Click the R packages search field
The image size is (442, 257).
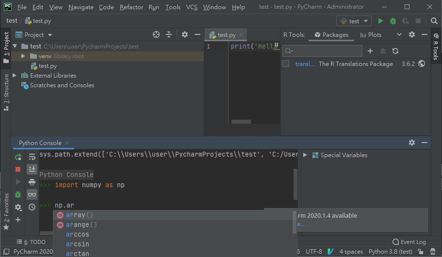(x=322, y=51)
